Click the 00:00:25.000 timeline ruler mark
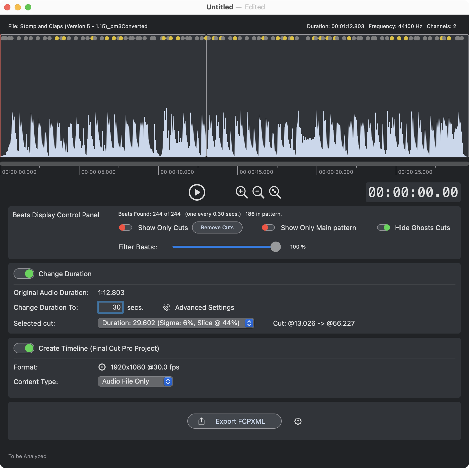 click(x=415, y=172)
